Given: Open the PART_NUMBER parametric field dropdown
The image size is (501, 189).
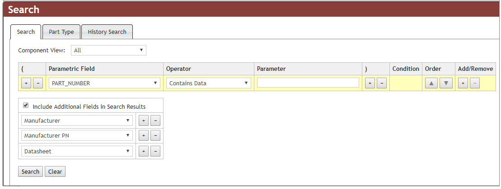Looking at the screenshot, I should (104, 83).
